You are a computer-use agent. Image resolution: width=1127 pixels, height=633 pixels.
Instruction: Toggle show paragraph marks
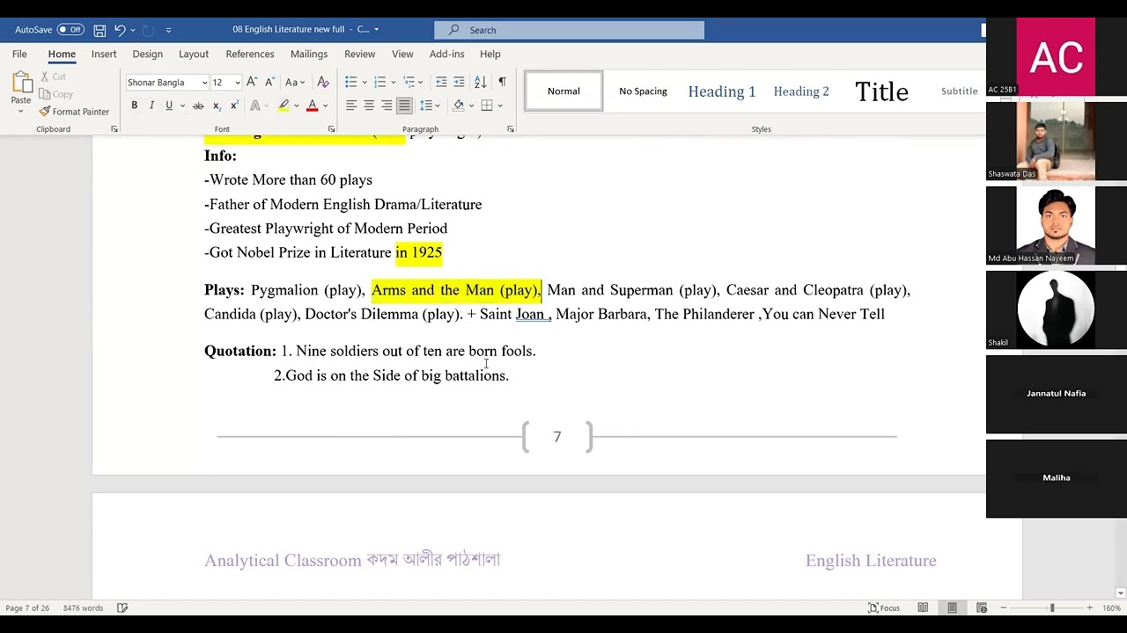(x=502, y=82)
